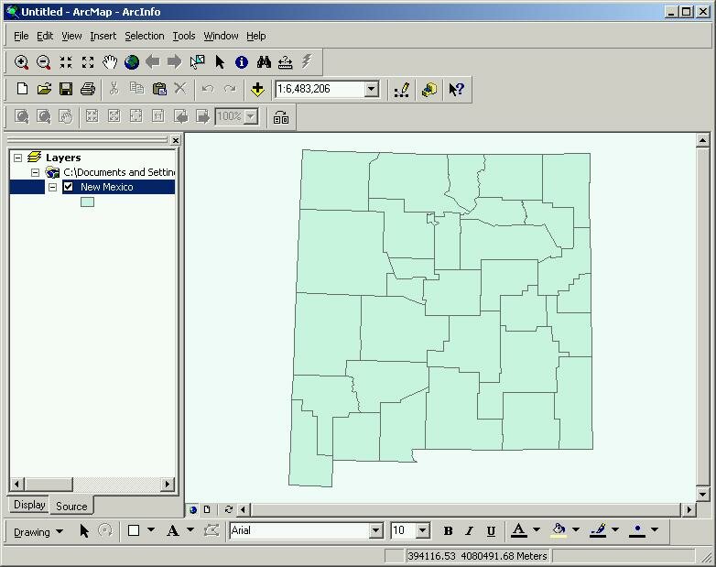
Task: Click the map vertical scrollbar down arrow
Action: coord(703,494)
